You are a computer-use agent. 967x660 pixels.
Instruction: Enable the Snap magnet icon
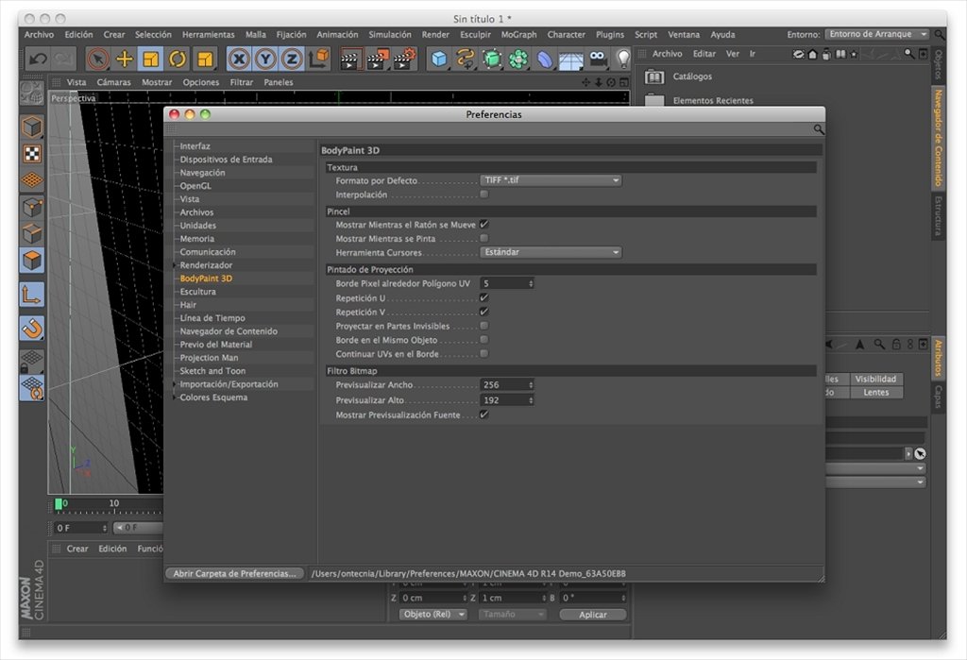tap(32, 329)
